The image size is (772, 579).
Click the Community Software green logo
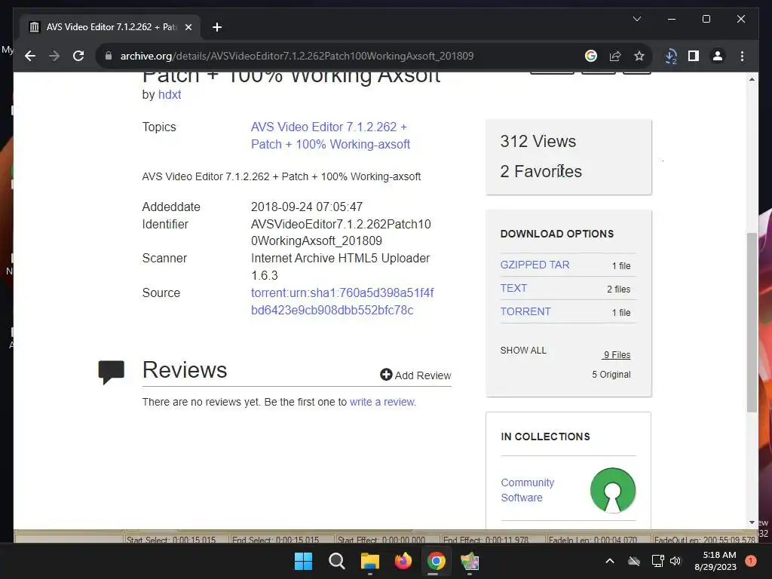click(612, 490)
